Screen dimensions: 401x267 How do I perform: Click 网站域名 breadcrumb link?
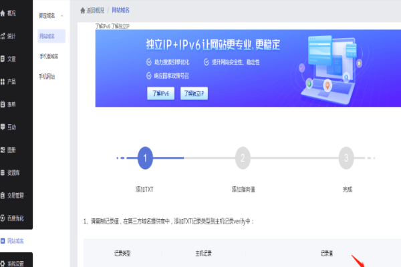tap(121, 10)
